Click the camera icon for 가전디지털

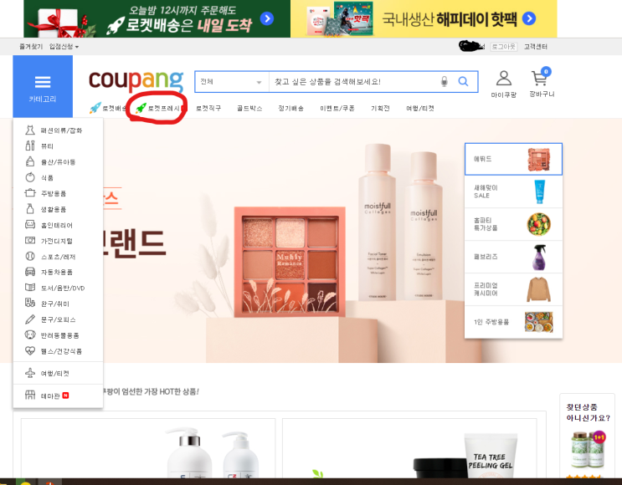(30, 241)
